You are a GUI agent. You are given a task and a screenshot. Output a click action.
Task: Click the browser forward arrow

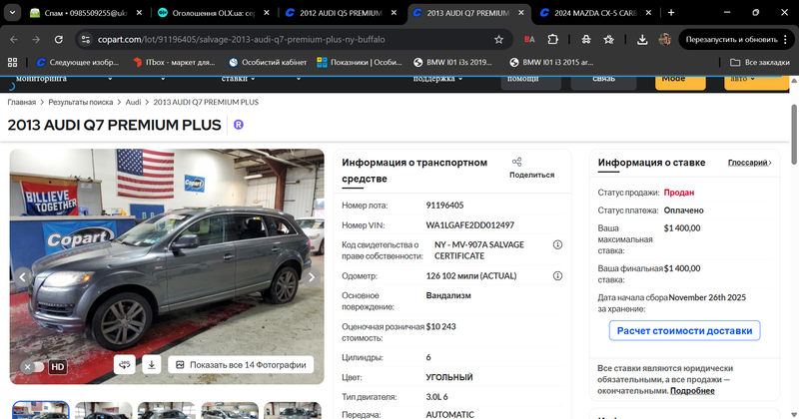[36, 39]
